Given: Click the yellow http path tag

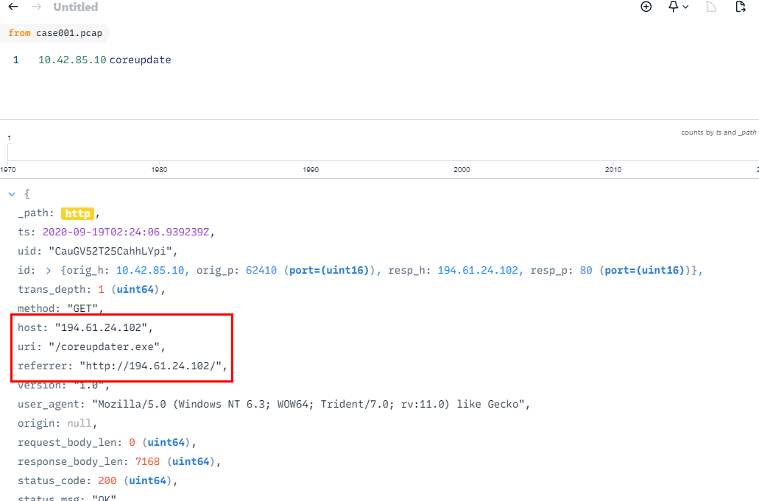Looking at the screenshot, I should coord(77,213).
